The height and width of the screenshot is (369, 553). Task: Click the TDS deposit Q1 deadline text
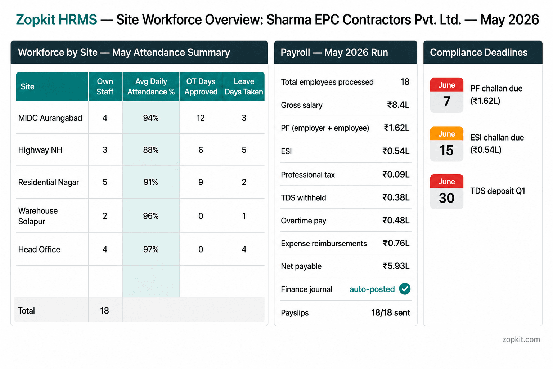click(x=498, y=191)
